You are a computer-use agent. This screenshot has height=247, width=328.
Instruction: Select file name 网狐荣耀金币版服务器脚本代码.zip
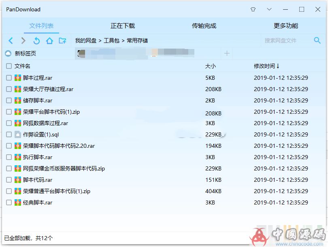click(64, 168)
